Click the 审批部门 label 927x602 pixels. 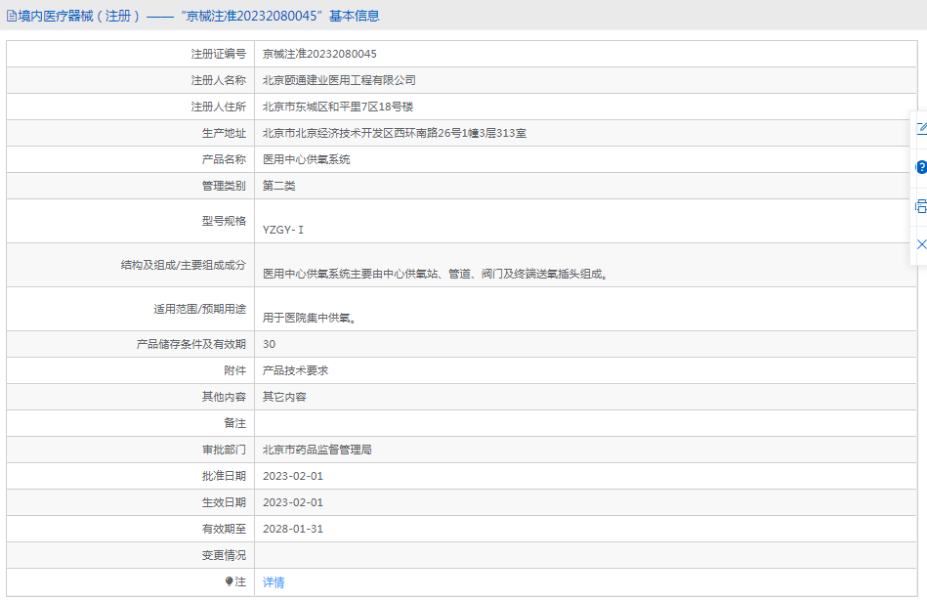tap(224, 450)
